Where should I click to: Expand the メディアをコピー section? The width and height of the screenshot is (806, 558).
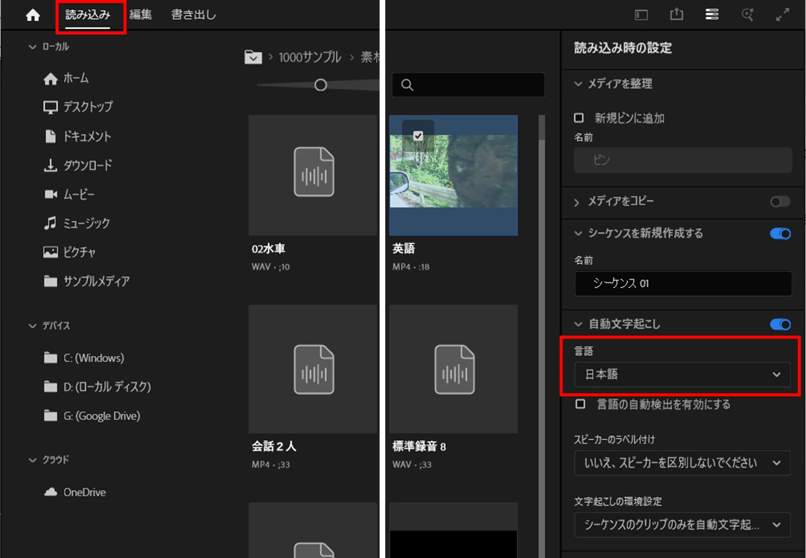tap(577, 202)
